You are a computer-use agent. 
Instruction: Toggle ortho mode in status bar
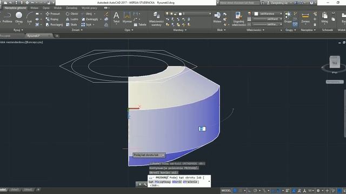click(x=250, y=190)
